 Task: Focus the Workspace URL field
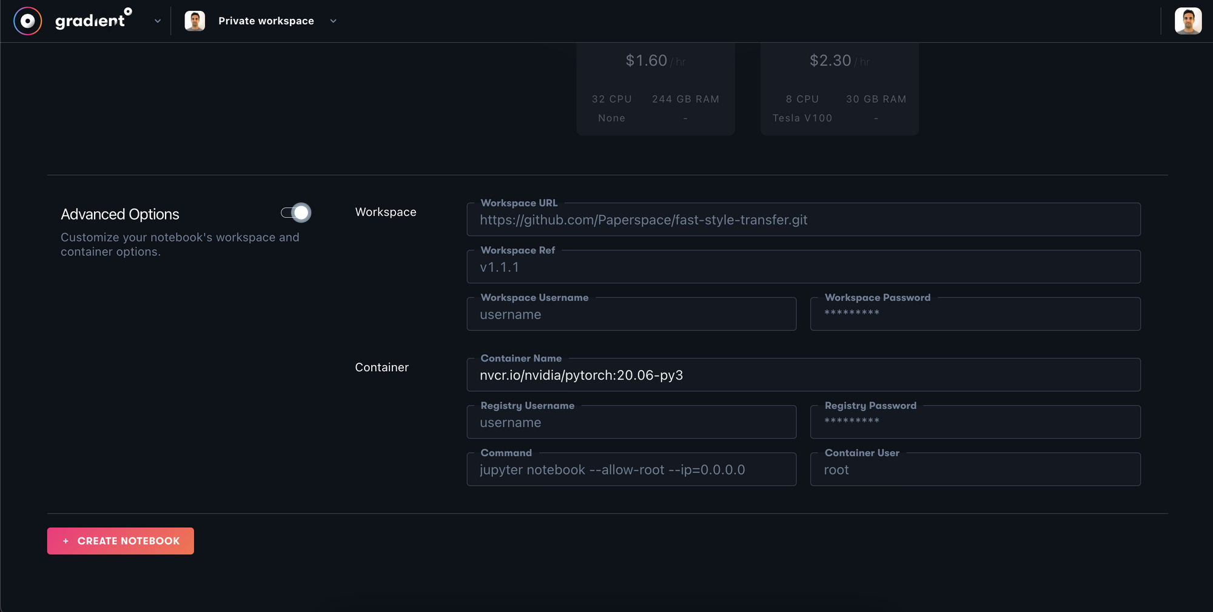804,220
